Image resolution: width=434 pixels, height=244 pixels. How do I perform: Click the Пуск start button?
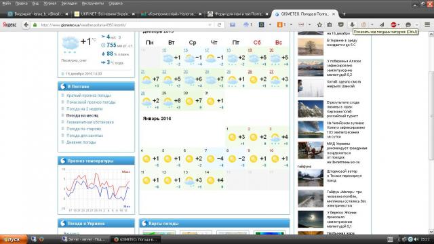click(14, 239)
